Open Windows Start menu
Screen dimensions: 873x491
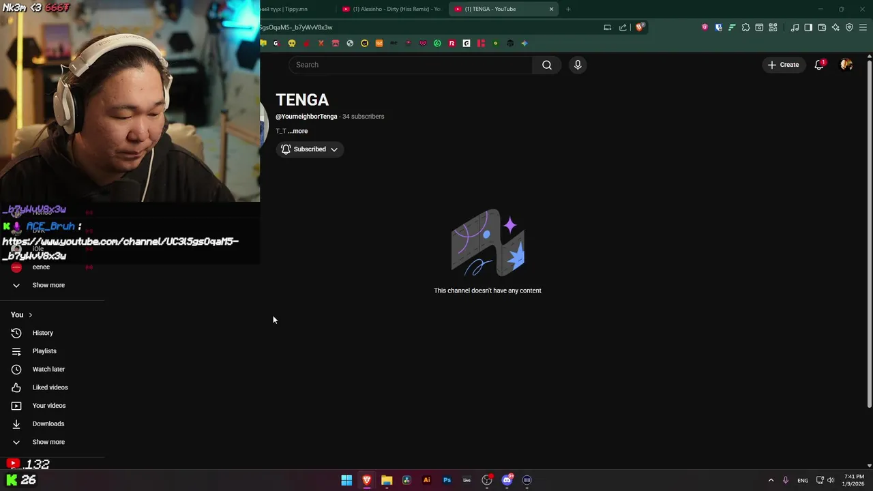[x=346, y=480]
